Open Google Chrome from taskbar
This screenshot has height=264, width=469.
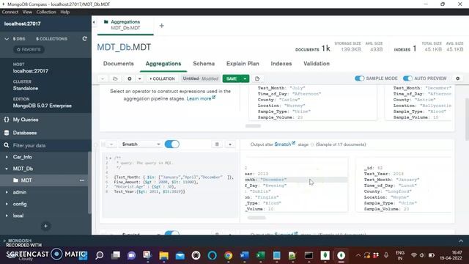[228, 255]
